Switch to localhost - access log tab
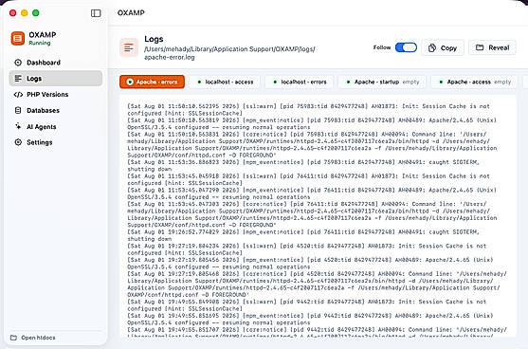Viewport: 528px width, 349px height. (225, 82)
